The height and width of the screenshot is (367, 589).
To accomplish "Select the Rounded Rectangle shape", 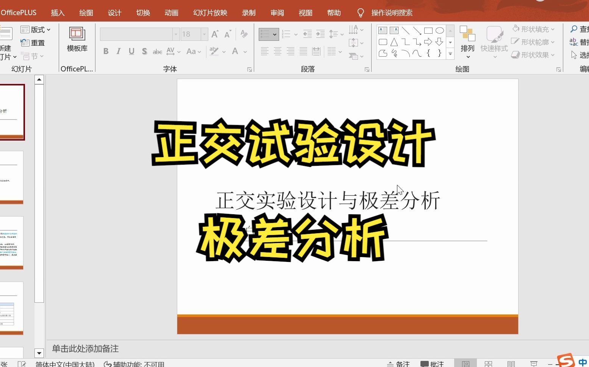I will pyautogui.click(x=383, y=42).
